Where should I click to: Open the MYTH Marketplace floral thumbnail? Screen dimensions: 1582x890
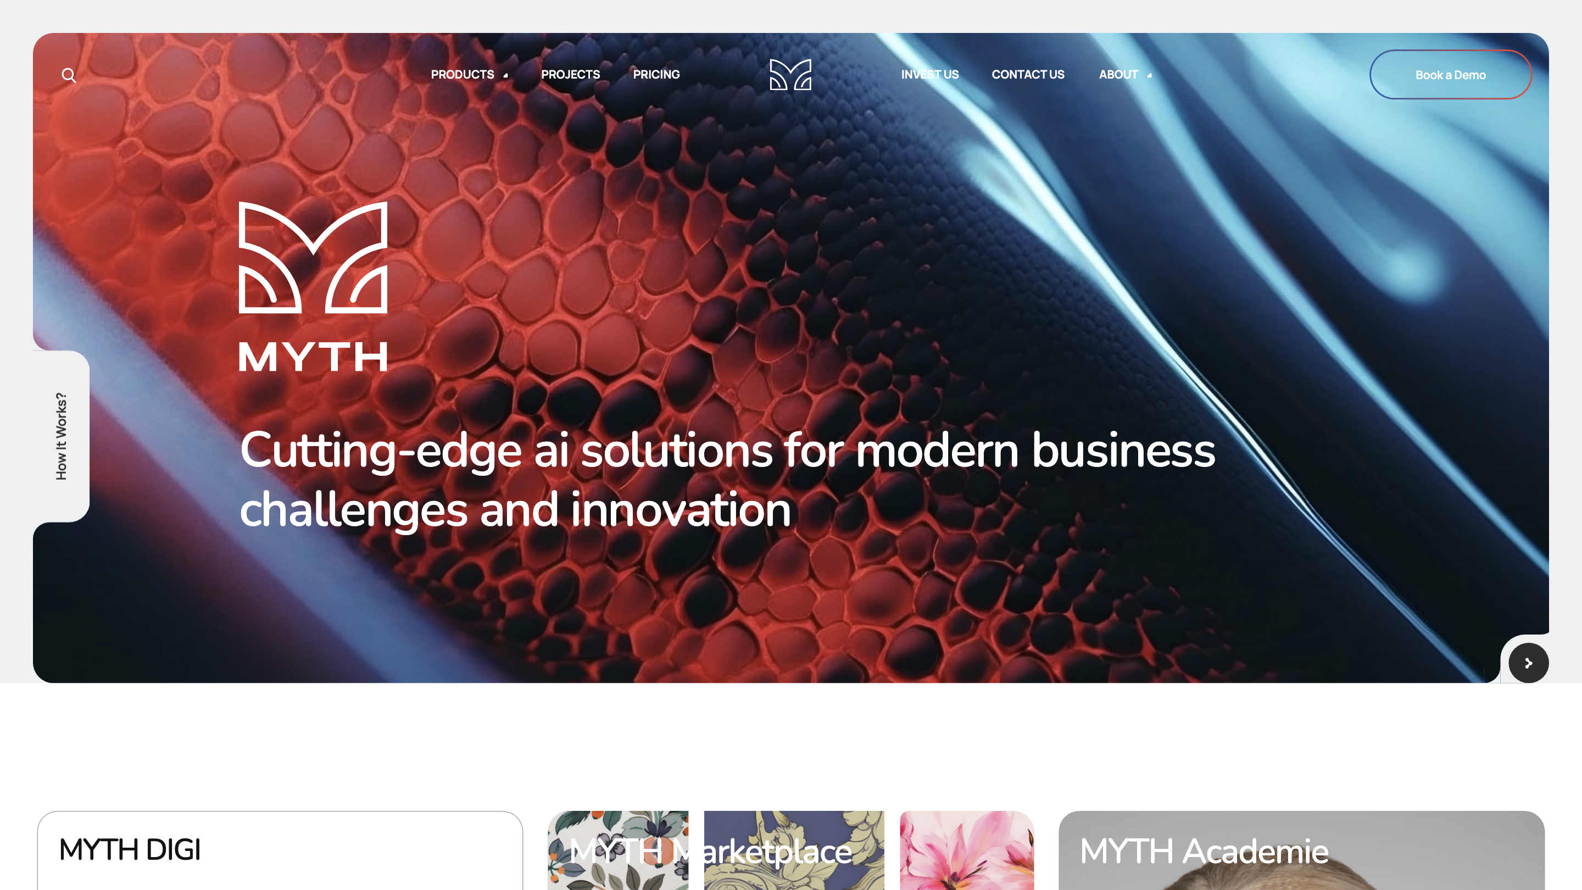[x=618, y=850]
